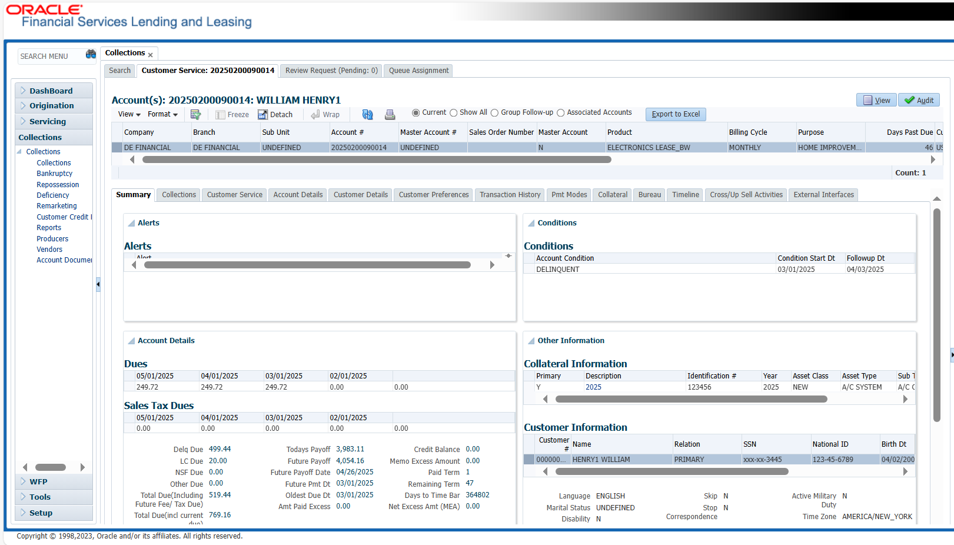Click the Freeze column toolbar item

pyautogui.click(x=232, y=115)
